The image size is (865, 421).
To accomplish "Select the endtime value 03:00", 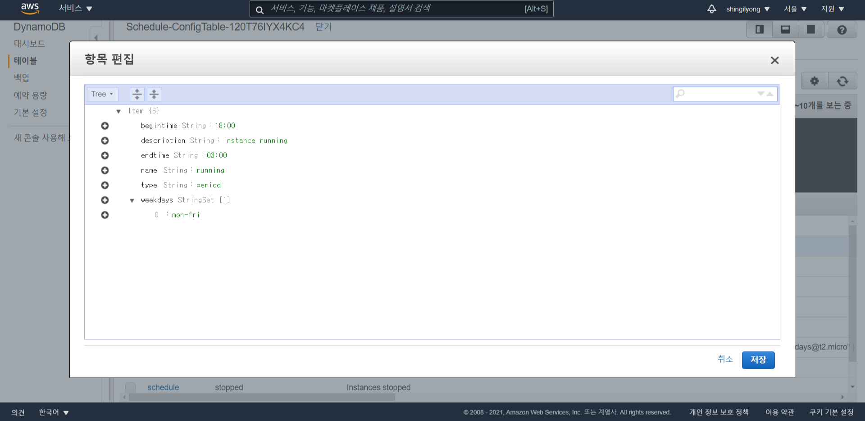I will [x=217, y=155].
